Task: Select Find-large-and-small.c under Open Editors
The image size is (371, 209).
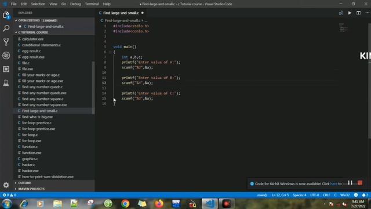Action: coord(46,27)
